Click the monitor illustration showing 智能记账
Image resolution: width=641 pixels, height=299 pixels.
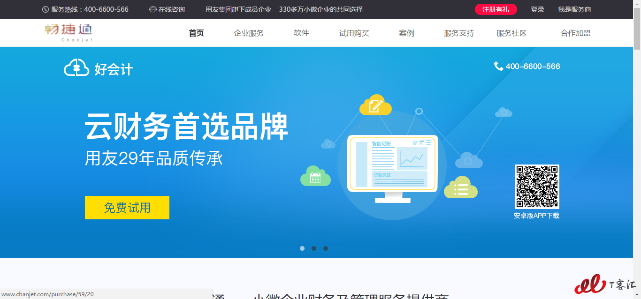tap(392, 169)
